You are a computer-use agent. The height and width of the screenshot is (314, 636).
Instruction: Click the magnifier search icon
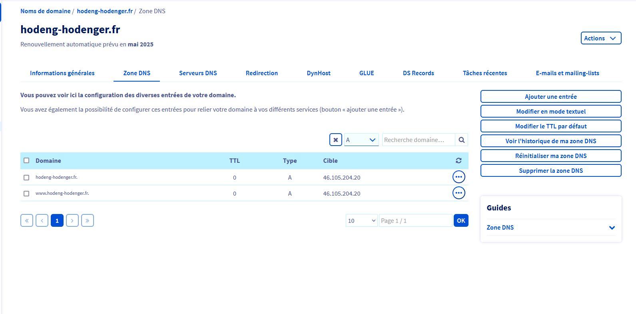[461, 140]
